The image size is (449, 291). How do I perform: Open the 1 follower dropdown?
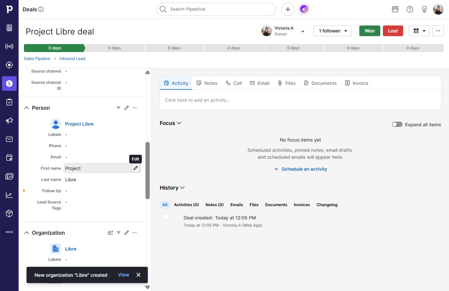(x=332, y=31)
